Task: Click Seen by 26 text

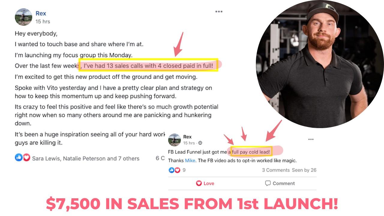Action: pyautogui.click(x=304, y=170)
